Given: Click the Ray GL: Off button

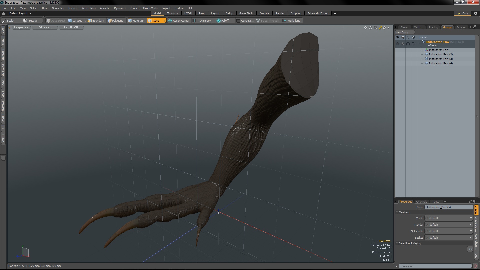Looking at the screenshot, I should 71,28.
